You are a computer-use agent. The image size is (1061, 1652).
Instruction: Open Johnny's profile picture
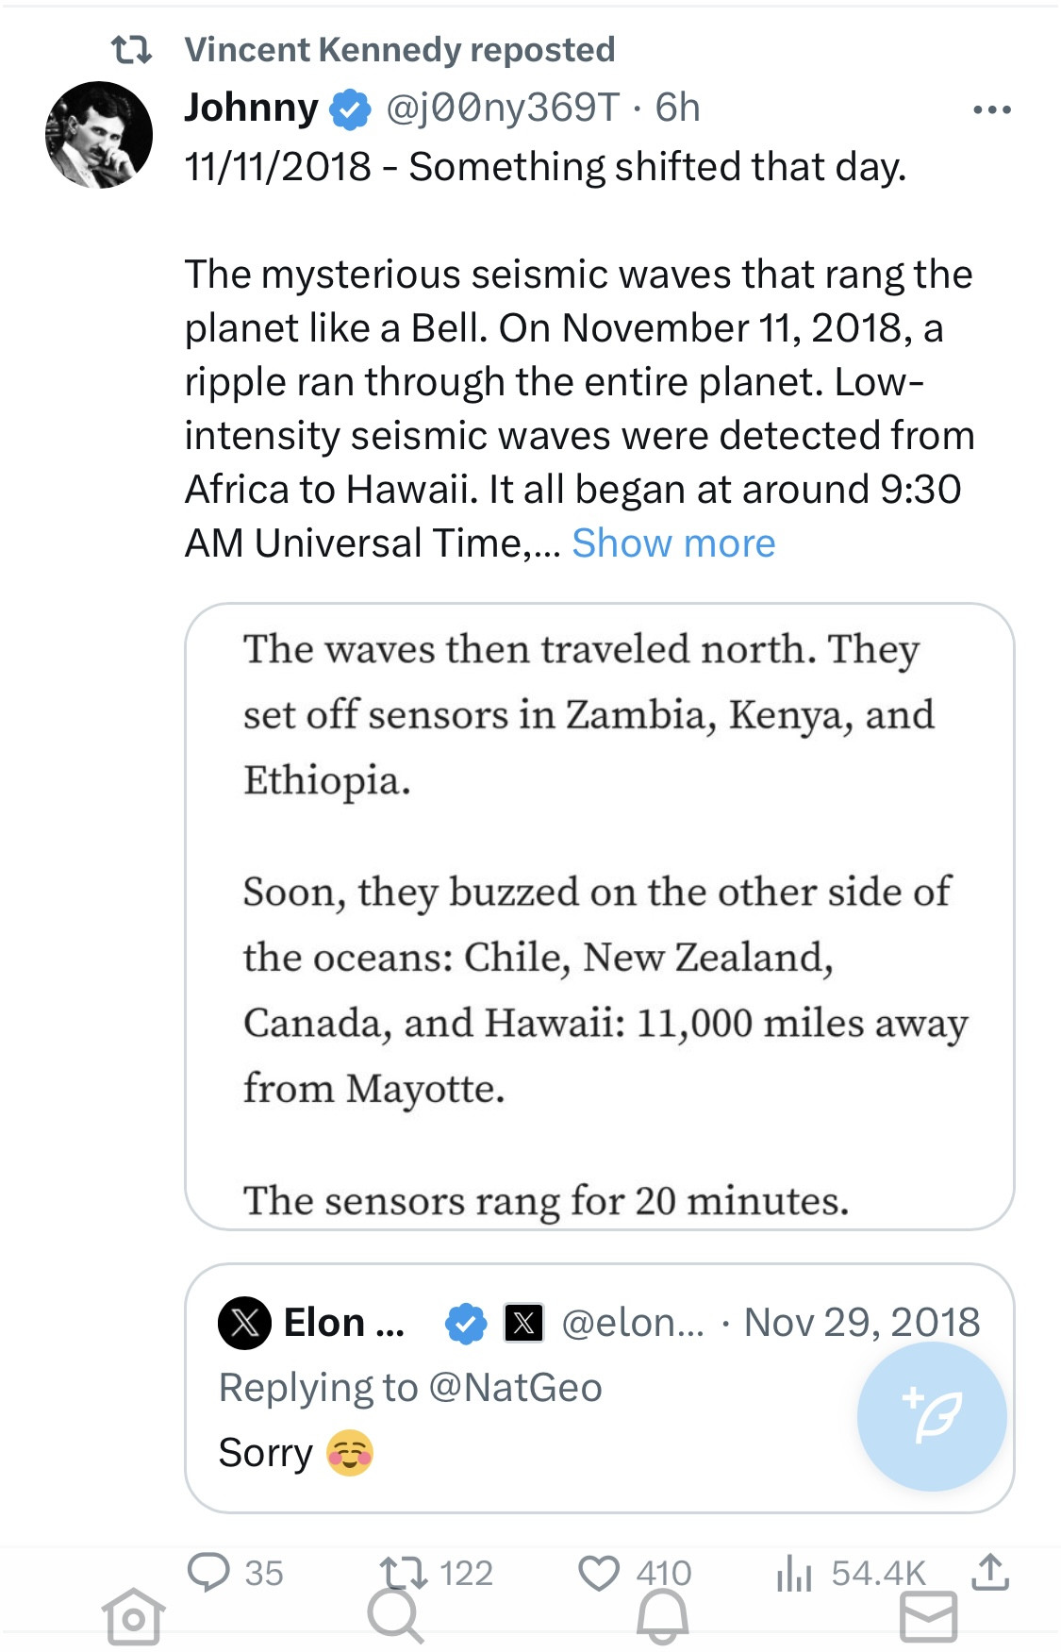point(99,135)
